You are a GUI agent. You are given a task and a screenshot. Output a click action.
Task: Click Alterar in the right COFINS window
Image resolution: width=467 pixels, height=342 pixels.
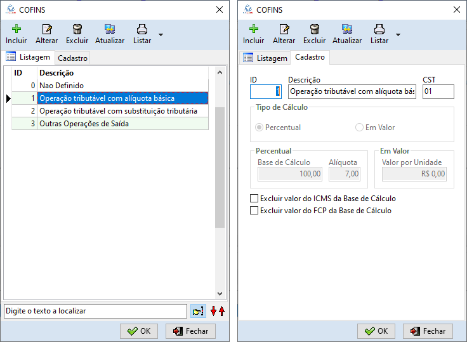click(284, 34)
